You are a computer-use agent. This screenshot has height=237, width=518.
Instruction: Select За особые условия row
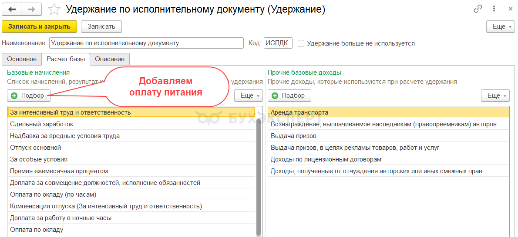click(131, 159)
